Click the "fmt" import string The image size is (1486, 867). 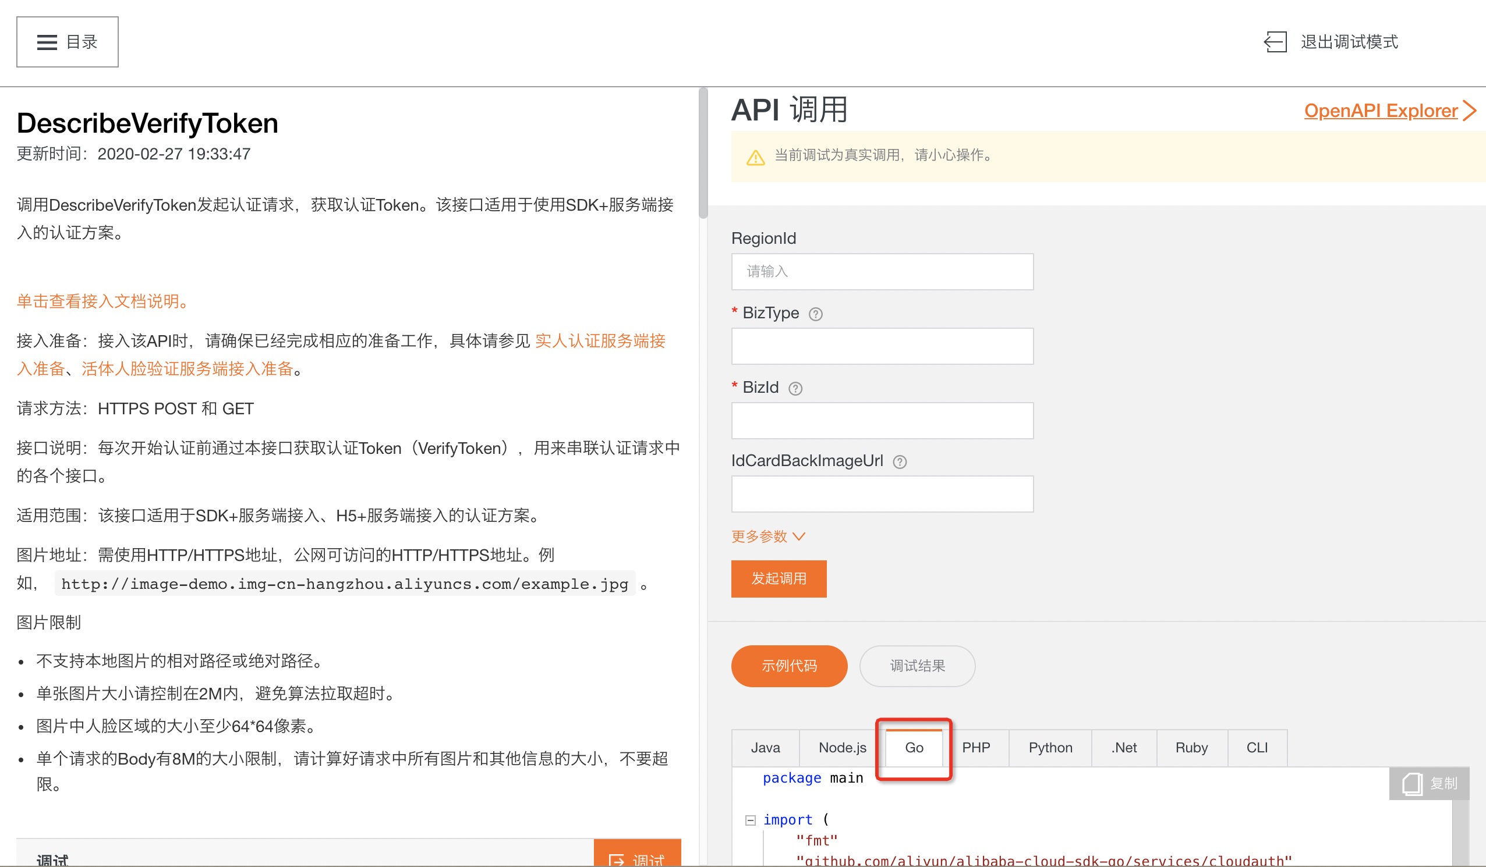click(x=817, y=841)
